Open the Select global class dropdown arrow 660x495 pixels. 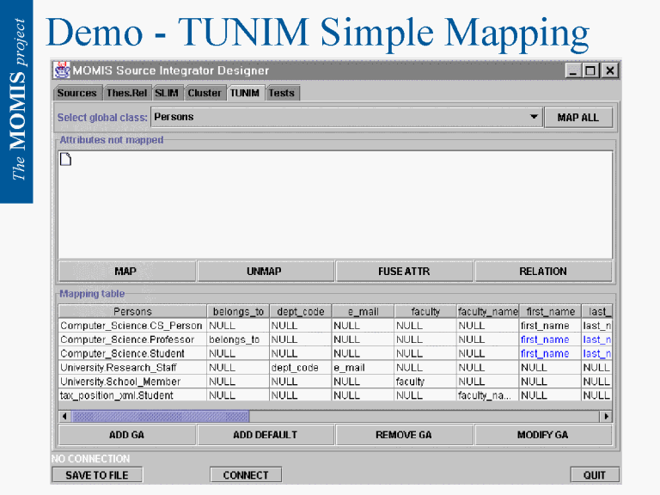[x=534, y=117]
